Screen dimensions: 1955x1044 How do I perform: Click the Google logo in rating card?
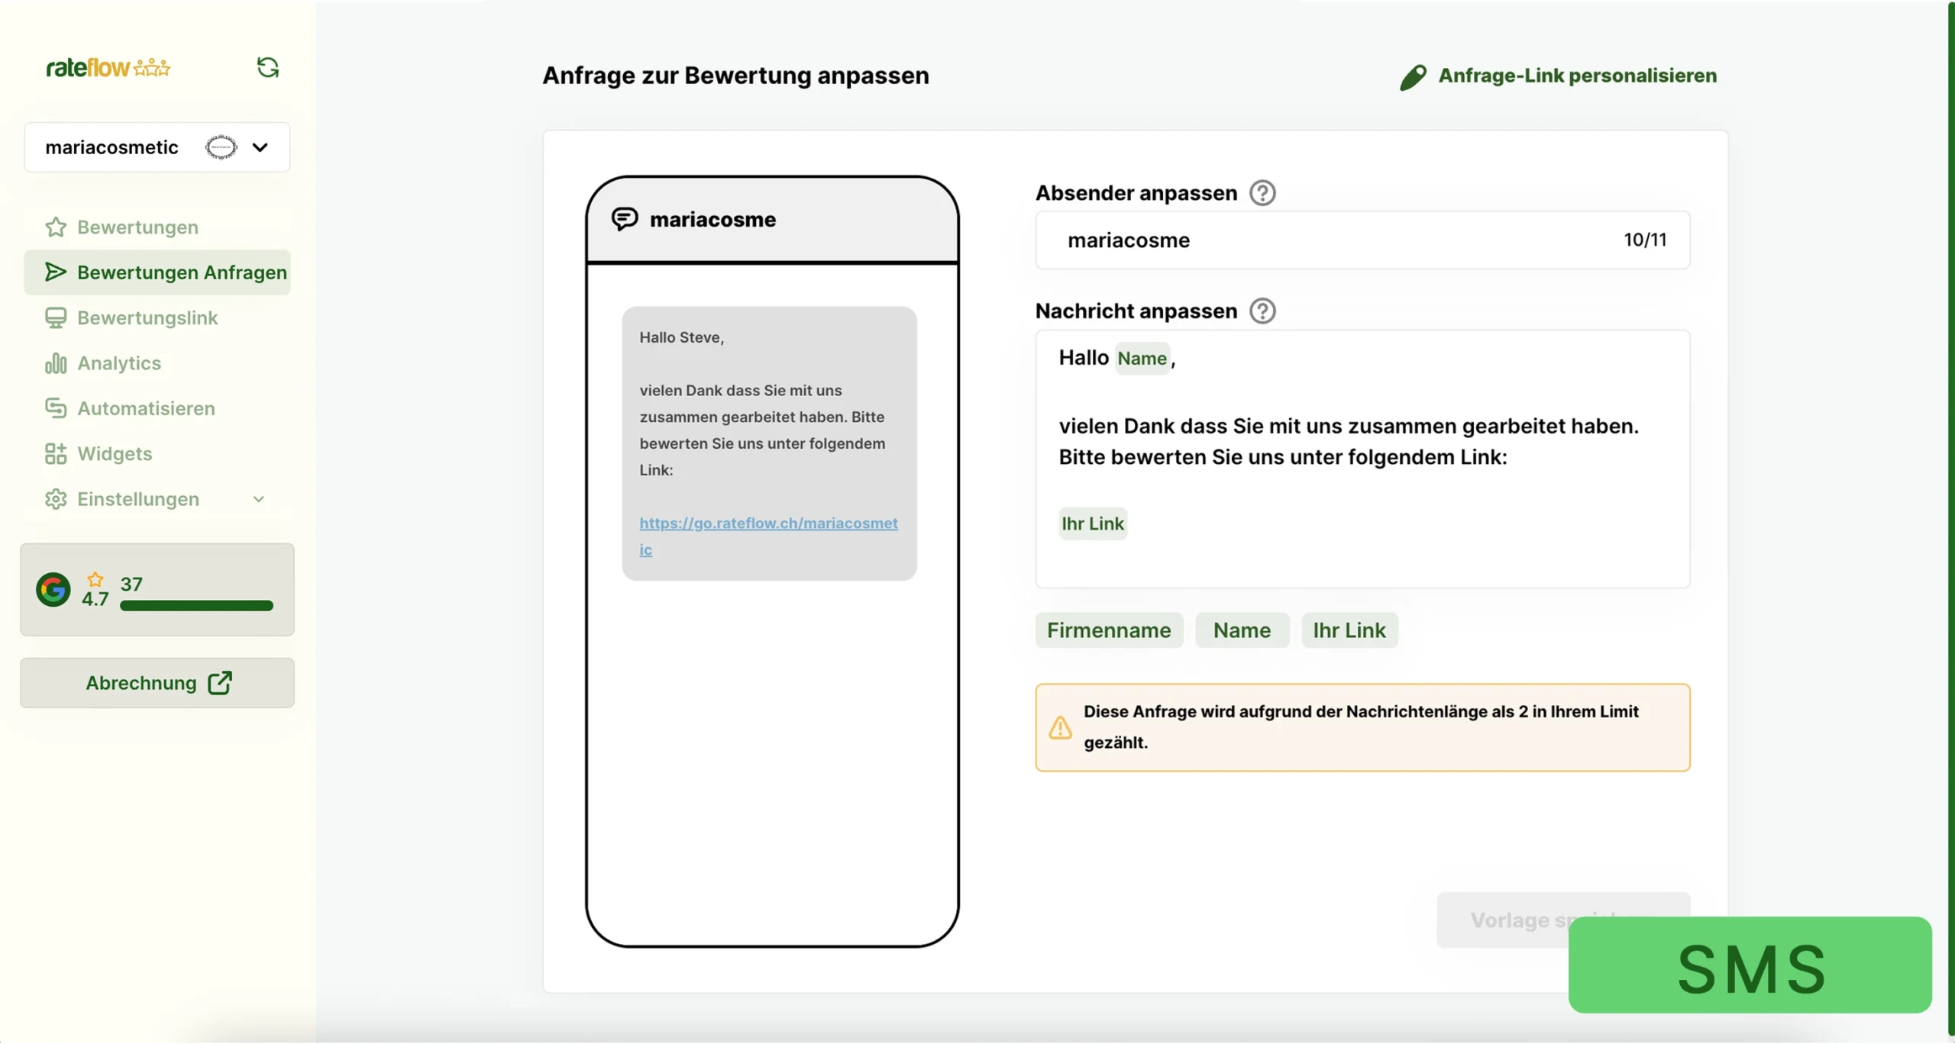[x=53, y=589]
